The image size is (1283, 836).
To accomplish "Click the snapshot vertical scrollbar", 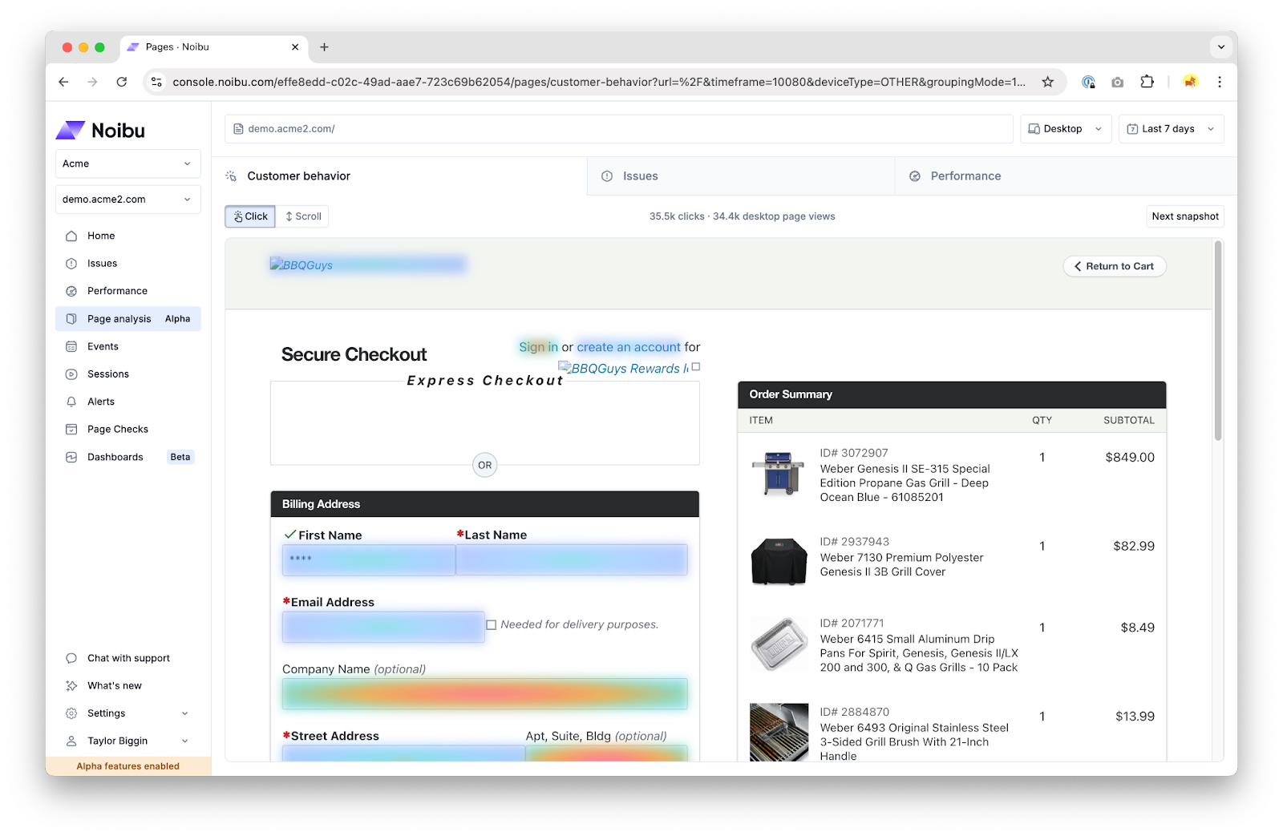I will click(1218, 341).
